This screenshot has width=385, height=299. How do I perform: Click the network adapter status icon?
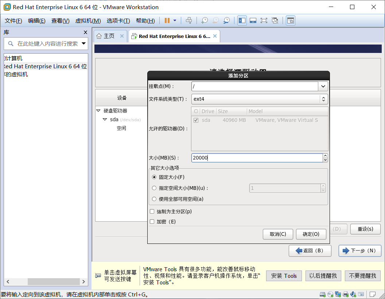pyautogui.click(x=338, y=294)
